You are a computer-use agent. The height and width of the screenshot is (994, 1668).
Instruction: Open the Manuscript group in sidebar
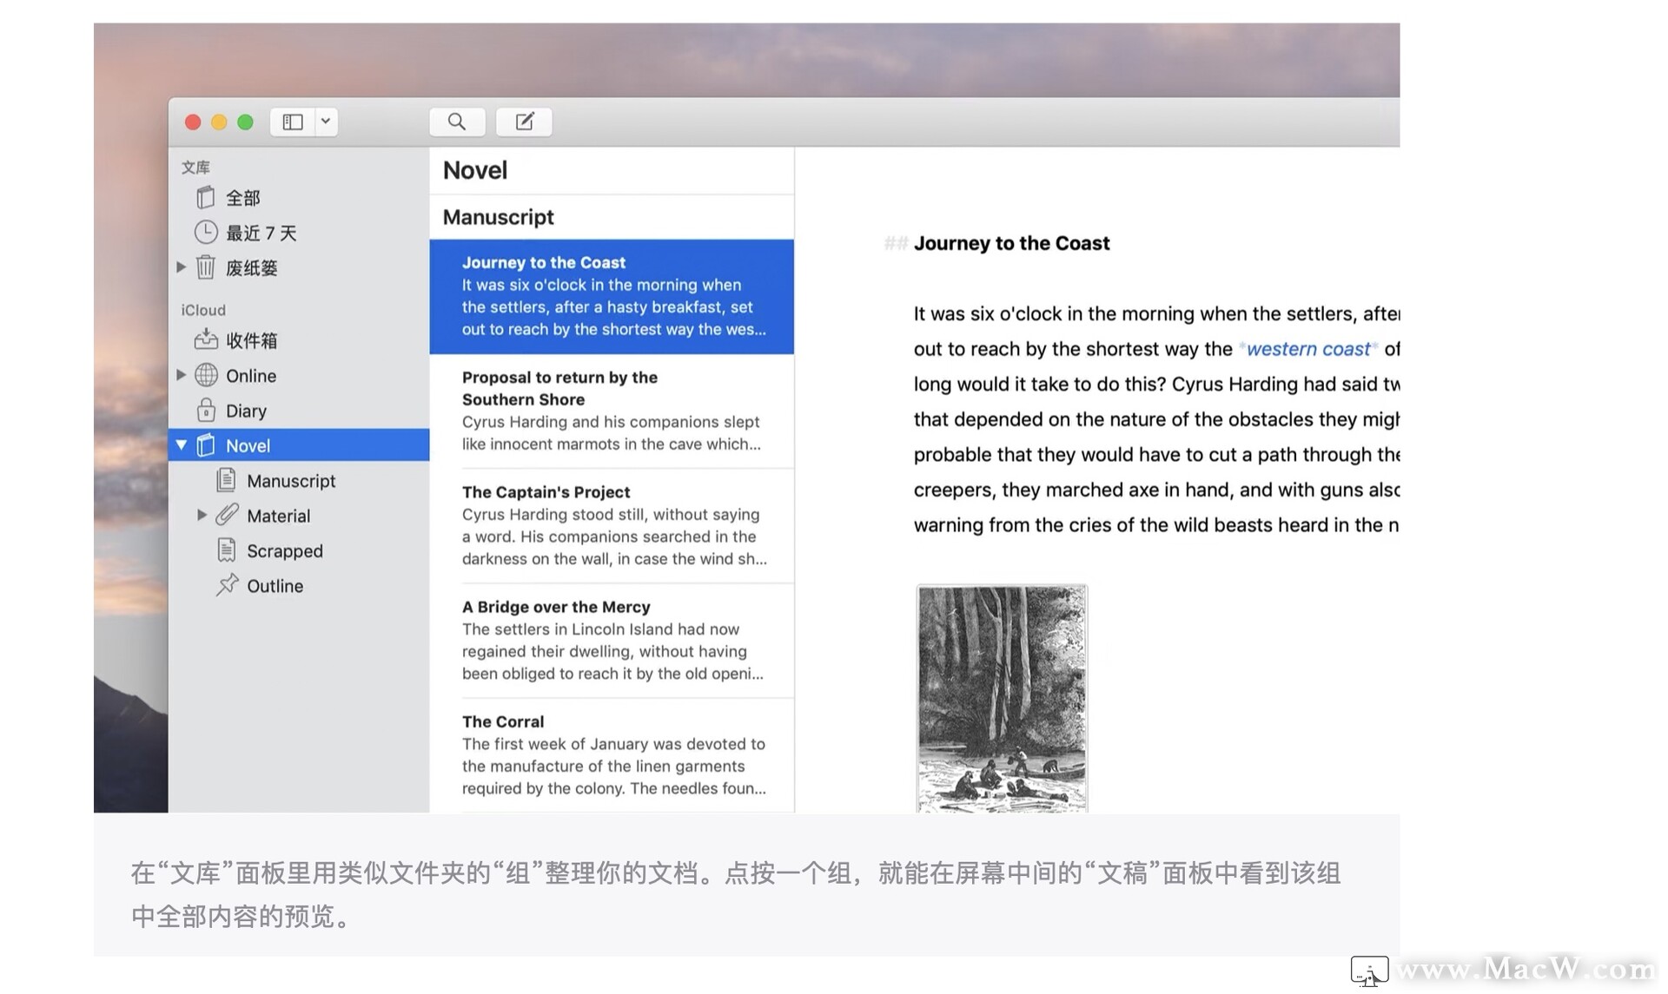click(290, 481)
